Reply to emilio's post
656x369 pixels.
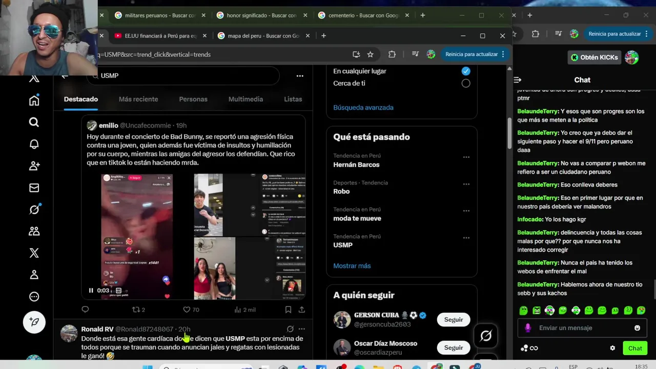(85, 309)
